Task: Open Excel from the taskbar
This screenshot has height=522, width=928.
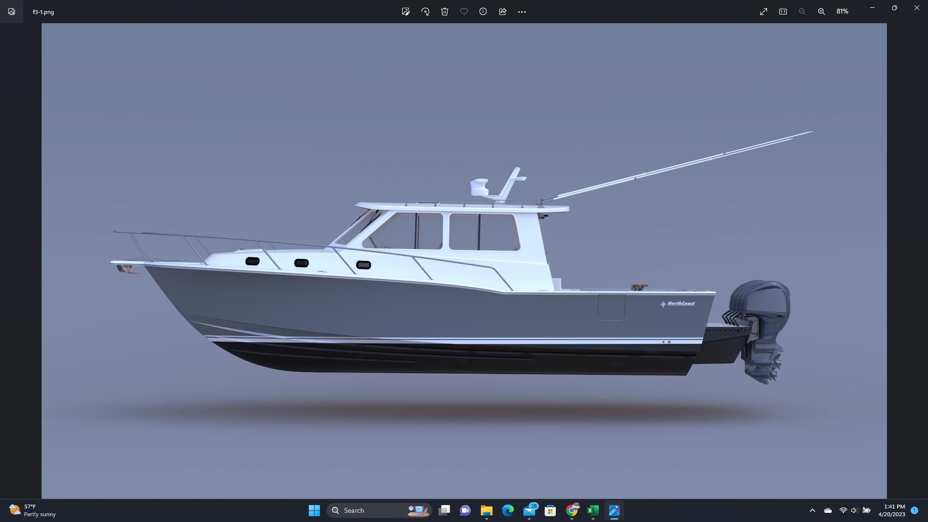Action: pyautogui.click(x=593, y=510)
